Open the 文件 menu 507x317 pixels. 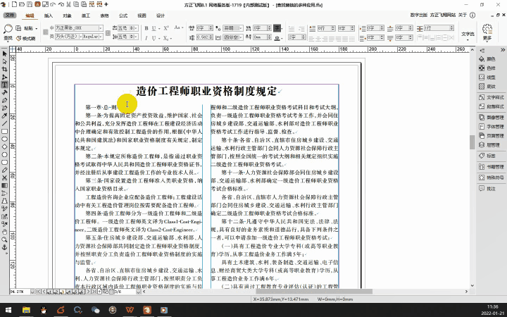click(x=9, y=15)
